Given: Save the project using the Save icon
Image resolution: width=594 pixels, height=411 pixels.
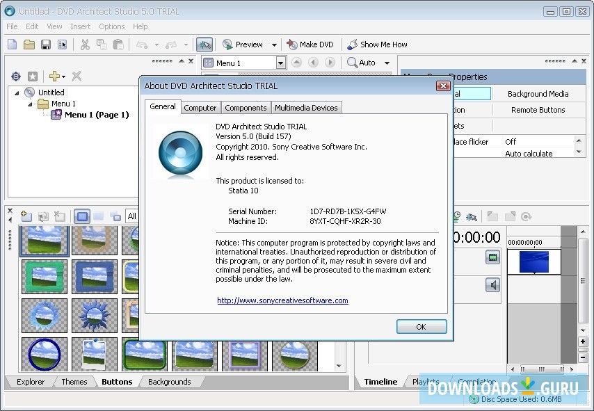Looking at the screenshot, I should [44, 44].
